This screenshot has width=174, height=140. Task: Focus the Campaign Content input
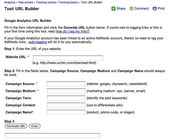pos(66,105)
